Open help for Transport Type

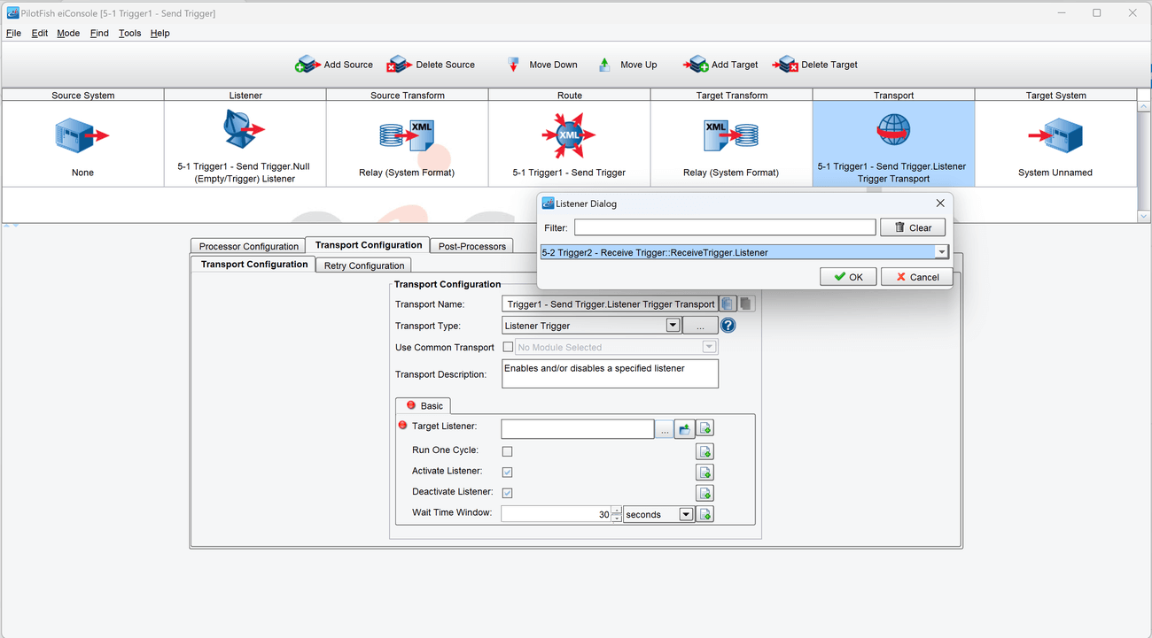728,326
